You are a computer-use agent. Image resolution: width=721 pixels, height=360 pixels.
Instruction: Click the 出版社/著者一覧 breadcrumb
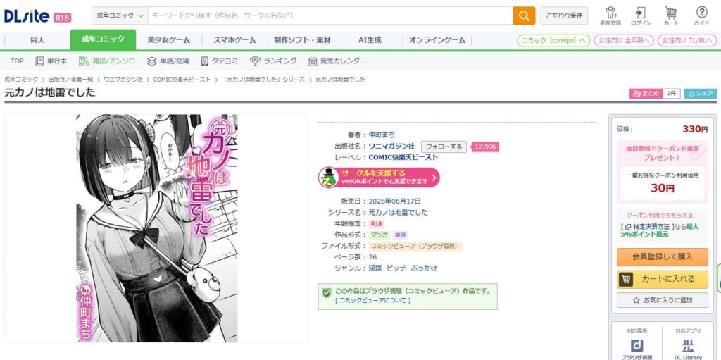point(71,80)
